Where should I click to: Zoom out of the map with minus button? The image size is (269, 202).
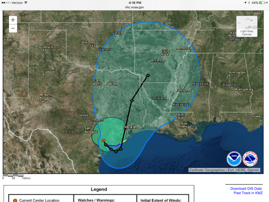[x=13, y=29]
